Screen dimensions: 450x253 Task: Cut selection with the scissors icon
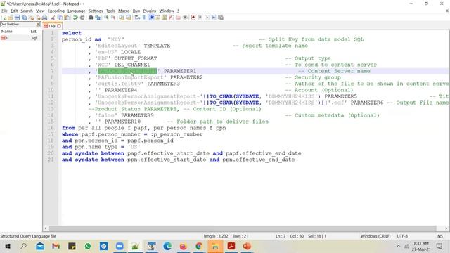(x=53, y=18)
